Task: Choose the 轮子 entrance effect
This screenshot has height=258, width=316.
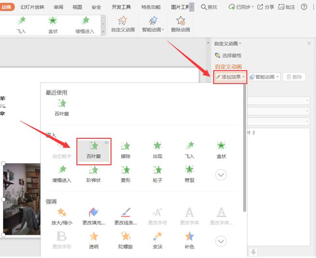Action: (158, 174)
